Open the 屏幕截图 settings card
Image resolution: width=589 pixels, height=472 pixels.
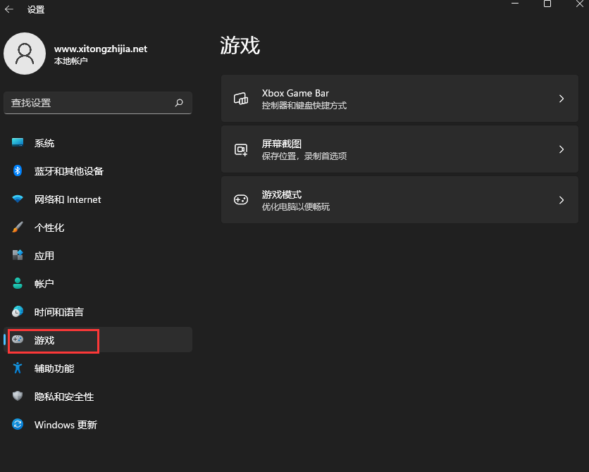pos(399,149)
